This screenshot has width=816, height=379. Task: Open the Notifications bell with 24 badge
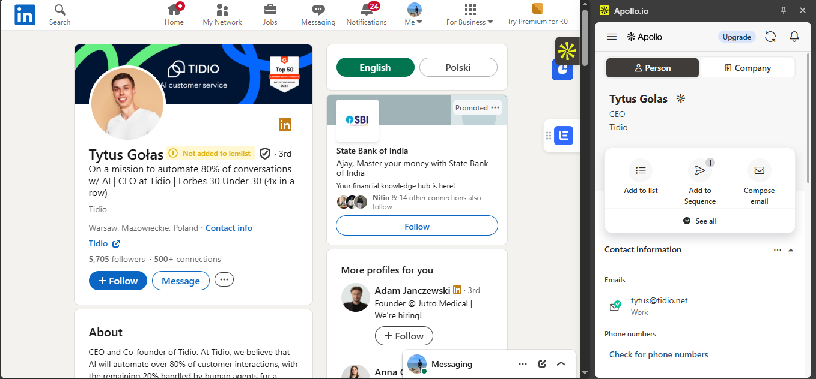tap(367, 10)
